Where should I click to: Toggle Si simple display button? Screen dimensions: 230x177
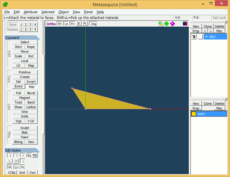pos(79,23)
